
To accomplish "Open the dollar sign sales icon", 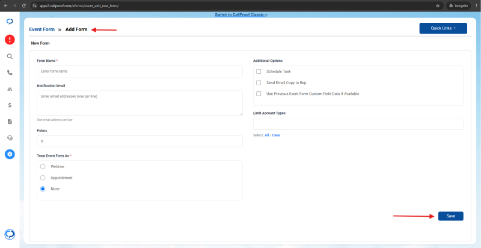I will coord(10,105).
